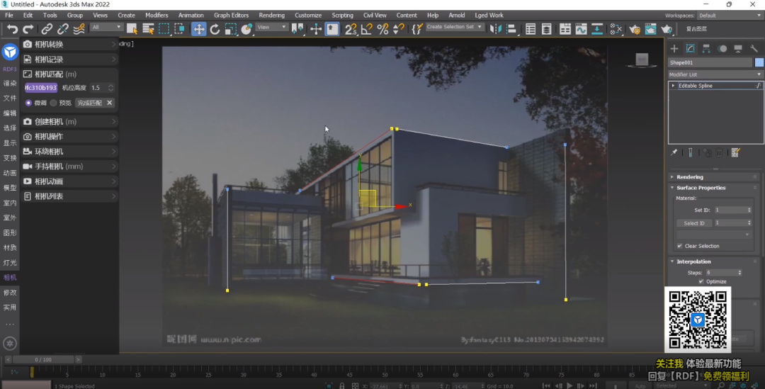Toggle Angle Snap

click(367, 29)
